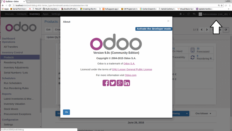
Task: Open Settings under Configuration
Action: point(8,124)
